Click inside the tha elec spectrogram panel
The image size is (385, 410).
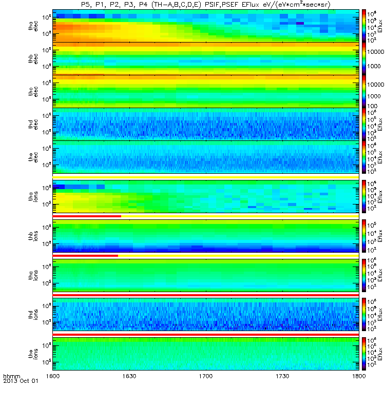coord(206,26)
